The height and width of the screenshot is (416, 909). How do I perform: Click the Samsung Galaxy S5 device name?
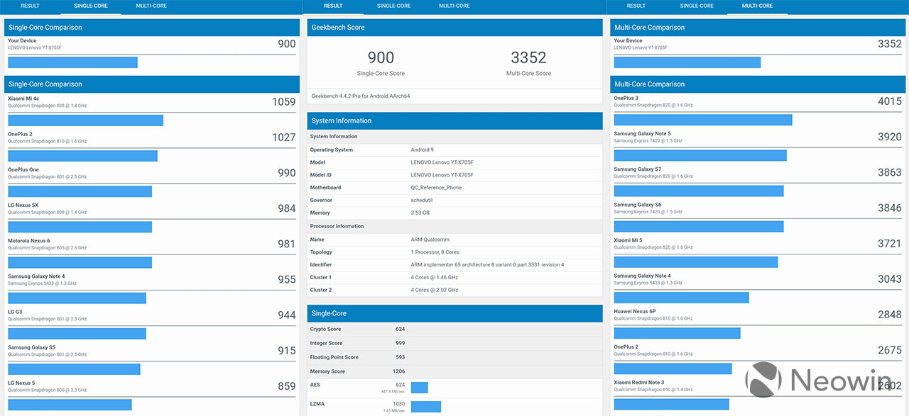(31, 347)
